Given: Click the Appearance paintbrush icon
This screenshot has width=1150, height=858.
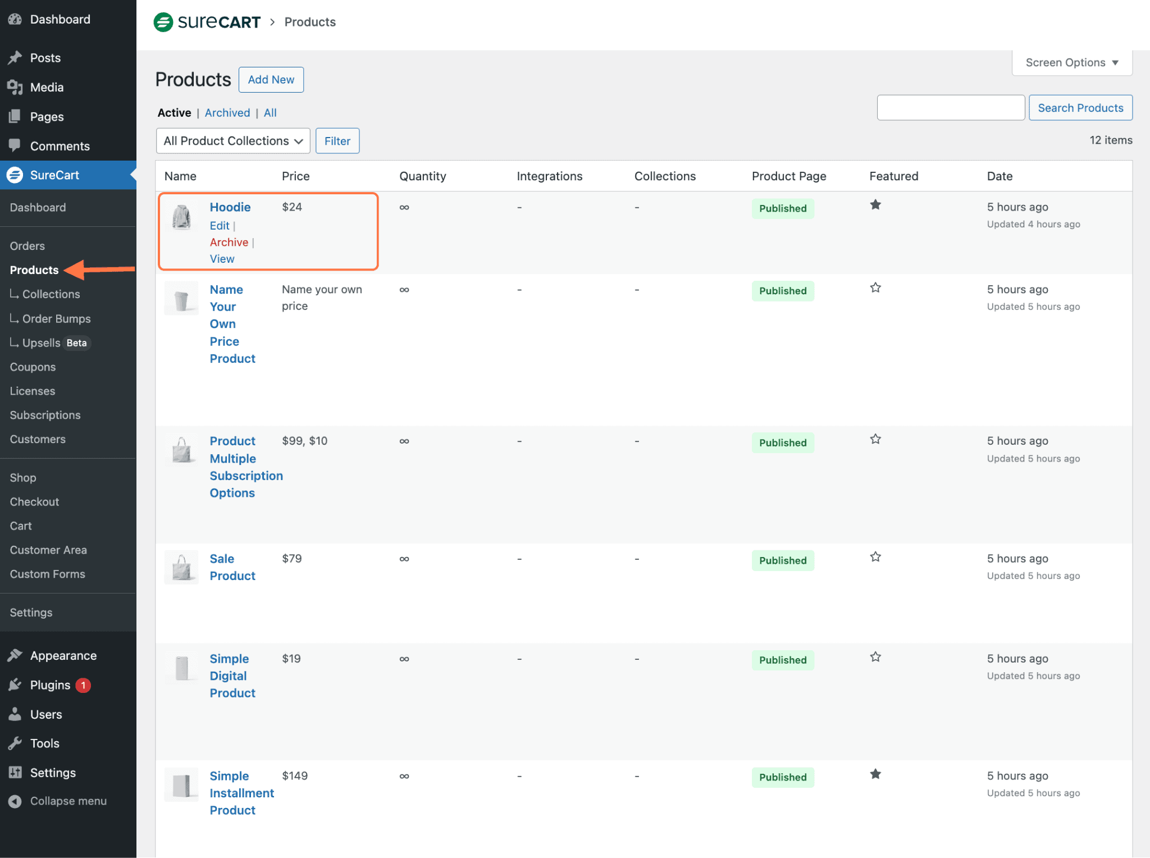Looking at the screenshot, I should 15,655.
